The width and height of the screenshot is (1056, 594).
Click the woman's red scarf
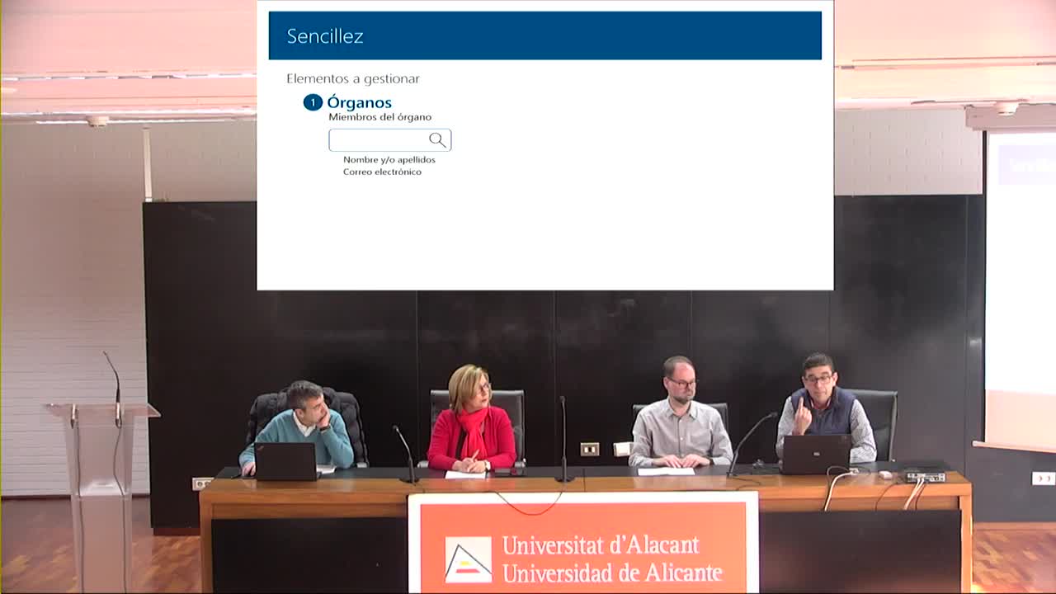coord(473,429)
